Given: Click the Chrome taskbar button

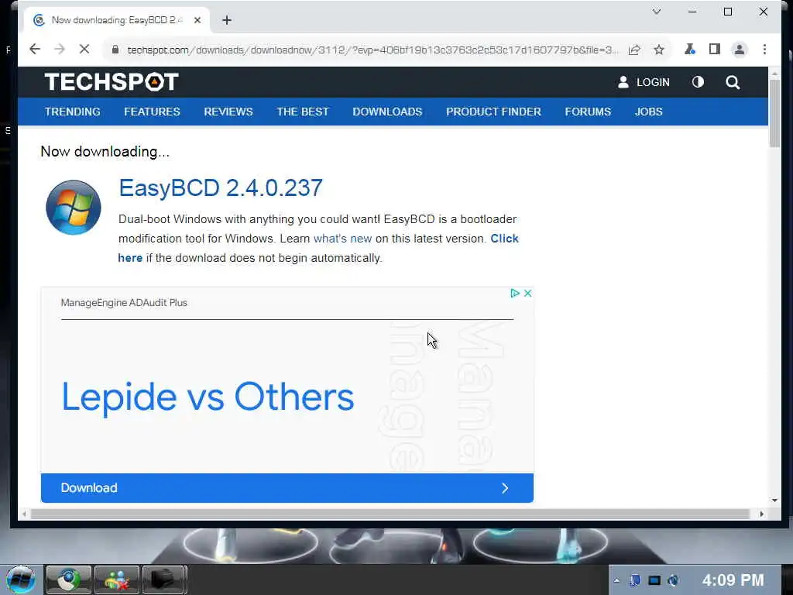Looking at the screenshot, I should tap(68, 580).
